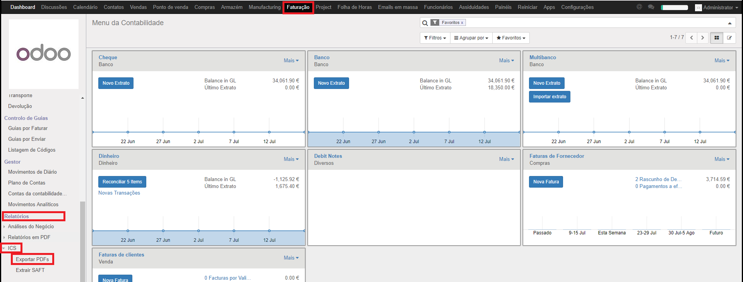This screenshot has width=743, height=282.
Task: Open the Dashboard menu
Action: click(x=23, y=7)
